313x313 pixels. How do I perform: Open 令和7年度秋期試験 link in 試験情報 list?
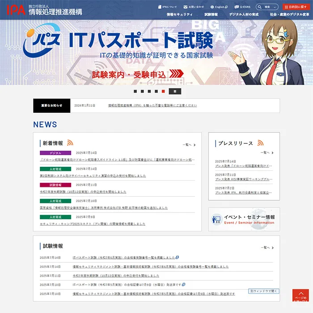[x=116, y=276]
